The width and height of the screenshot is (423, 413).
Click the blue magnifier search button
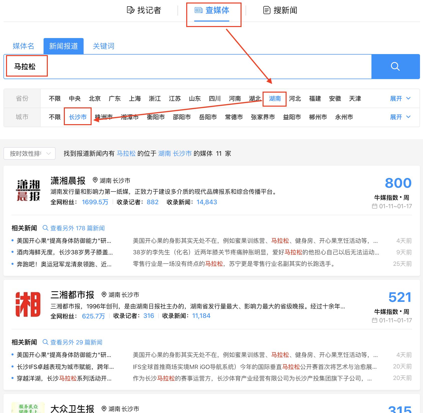[395, 66]
